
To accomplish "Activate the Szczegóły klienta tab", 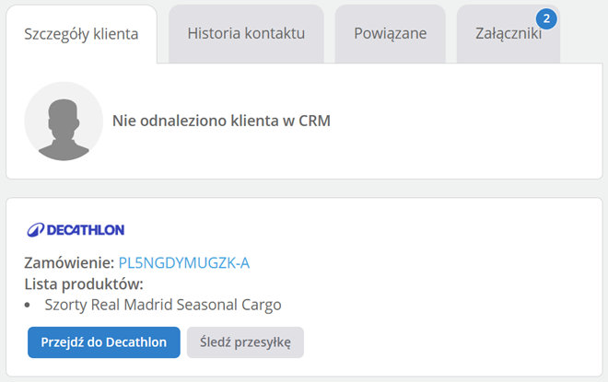I will tap(81, 34).
